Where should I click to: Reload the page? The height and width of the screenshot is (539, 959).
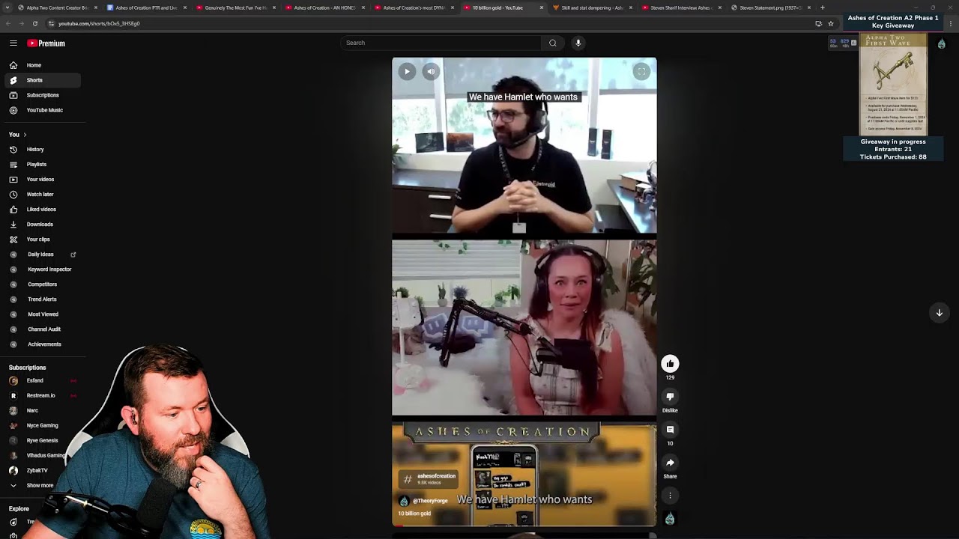click(35, 23)
